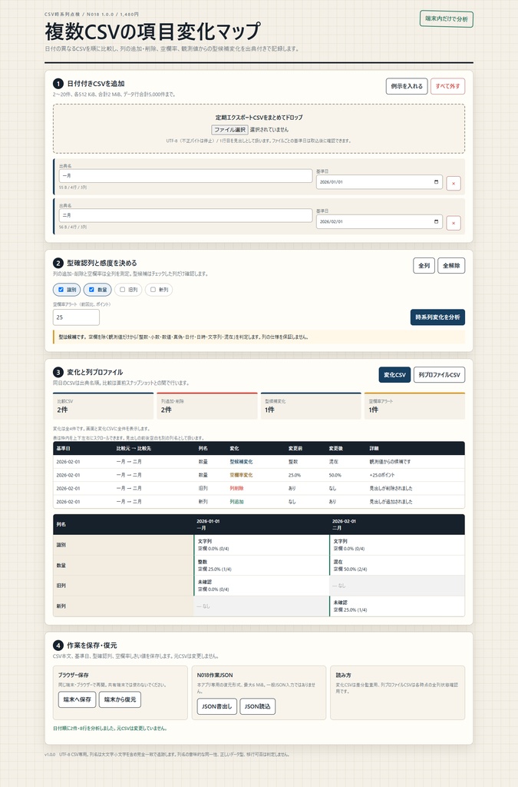Select all columns with 全列 button

(x=424, y=265)
